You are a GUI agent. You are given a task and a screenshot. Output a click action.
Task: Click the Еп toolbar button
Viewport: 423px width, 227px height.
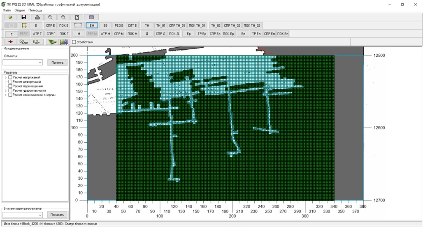(x=243, y=34)
